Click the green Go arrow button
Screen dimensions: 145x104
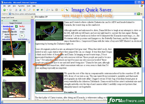point(138,14)
